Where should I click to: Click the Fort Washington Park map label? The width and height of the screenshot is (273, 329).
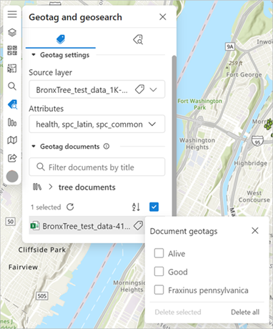(x=200, y=104)
